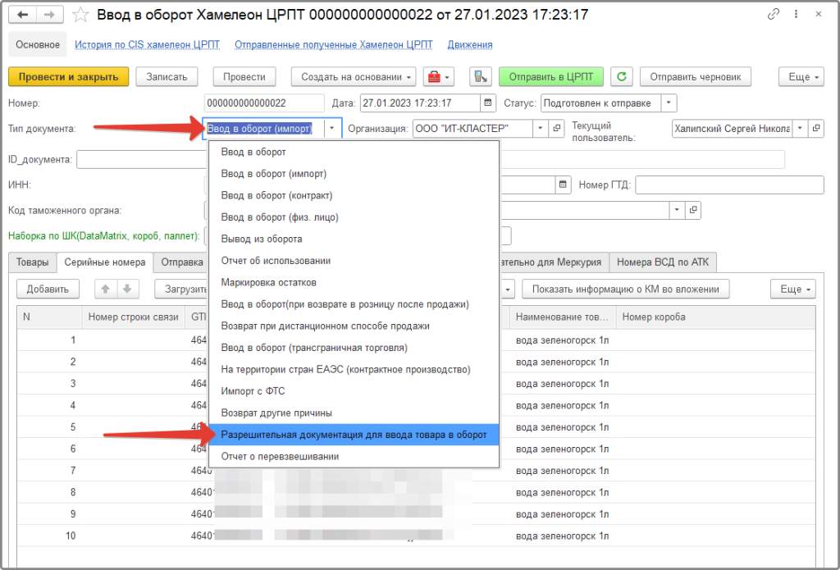Click Провести и закрыть button
This screenshot has width=840, height=570.
tap(69, 76)
